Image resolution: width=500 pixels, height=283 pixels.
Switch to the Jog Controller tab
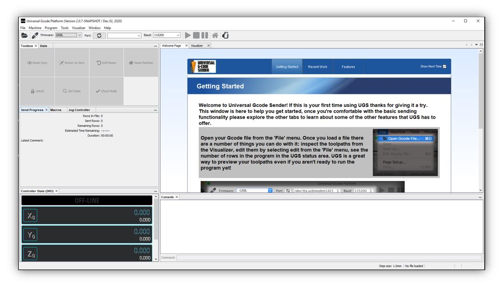click(79, 110)
